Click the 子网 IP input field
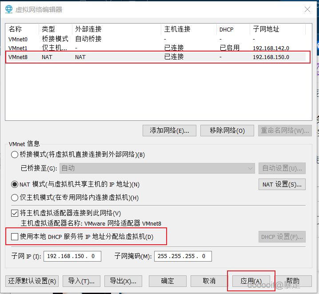 pos(72,256)
